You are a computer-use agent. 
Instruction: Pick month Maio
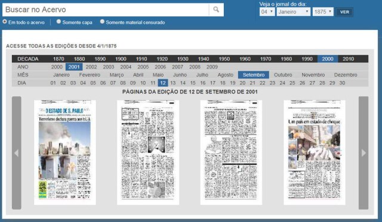point(158,75)
